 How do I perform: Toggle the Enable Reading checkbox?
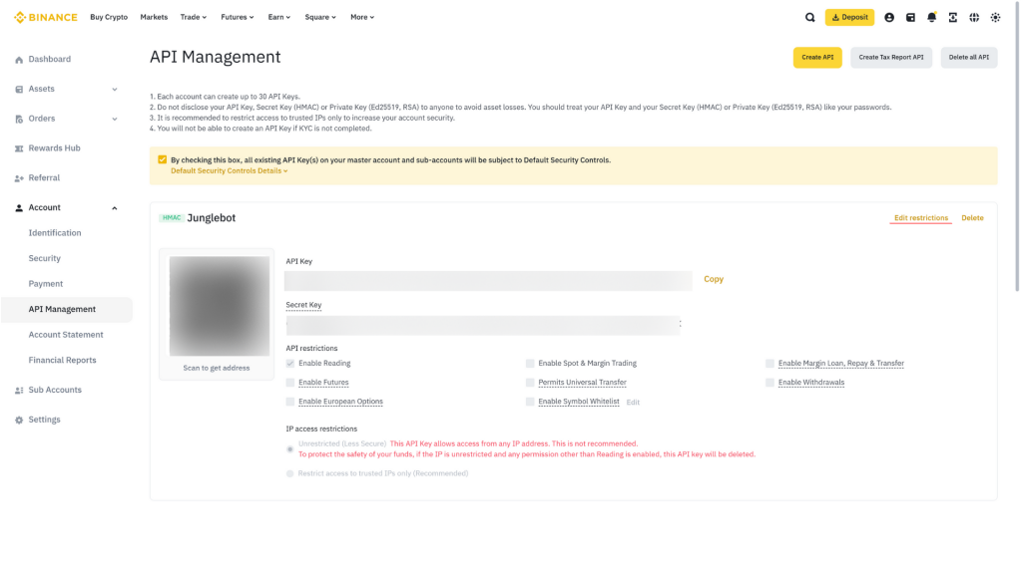(290, 363)
